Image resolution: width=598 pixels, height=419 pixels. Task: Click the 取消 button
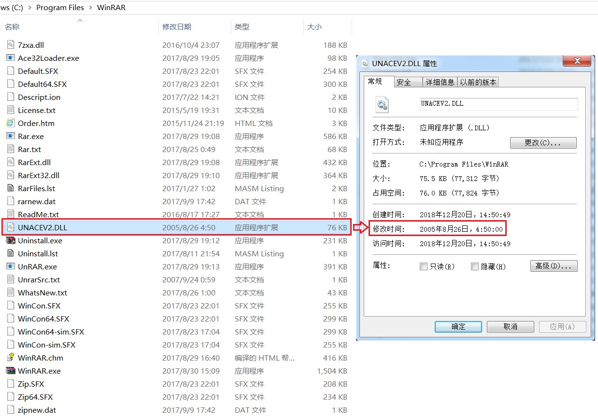(510, 327)
